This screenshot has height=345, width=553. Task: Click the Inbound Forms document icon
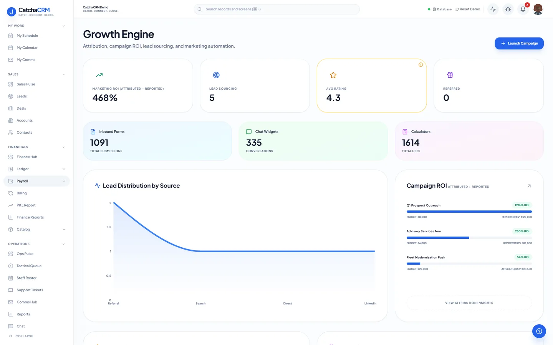(x=93, y=131)
